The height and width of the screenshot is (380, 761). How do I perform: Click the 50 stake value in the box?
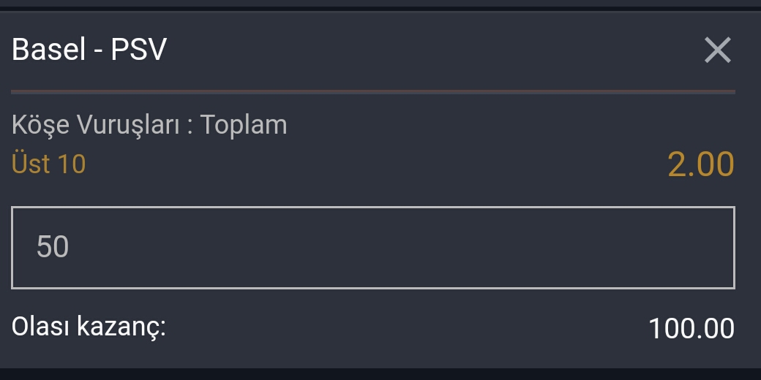(53, 247)
